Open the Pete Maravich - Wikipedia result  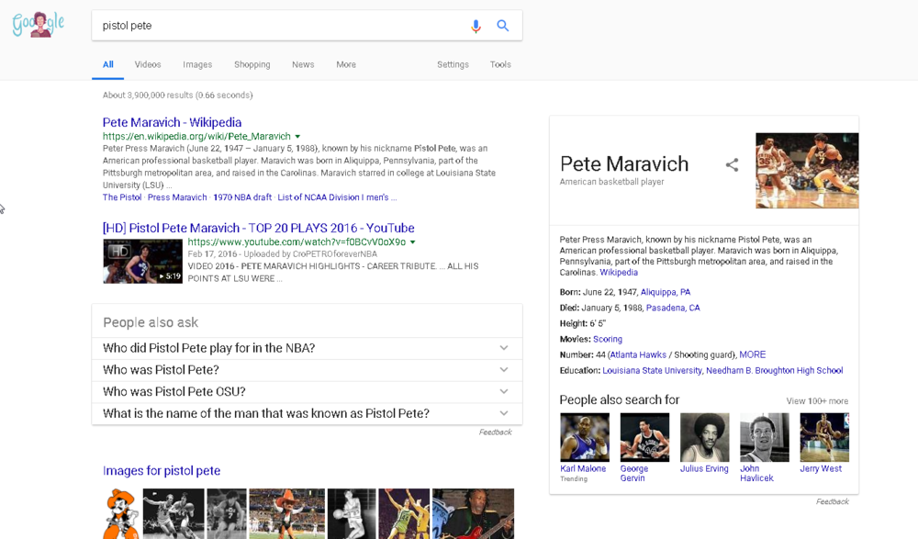click(172, 122)
